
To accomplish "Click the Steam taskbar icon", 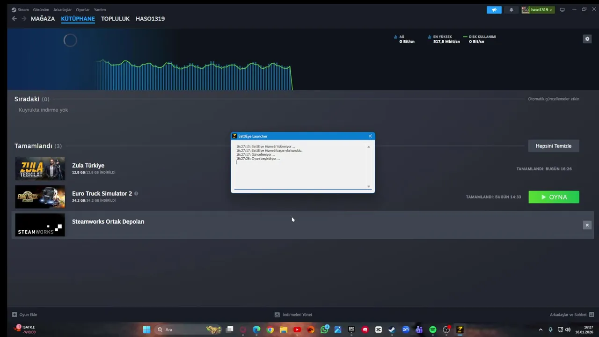I will tap(392, 330).
